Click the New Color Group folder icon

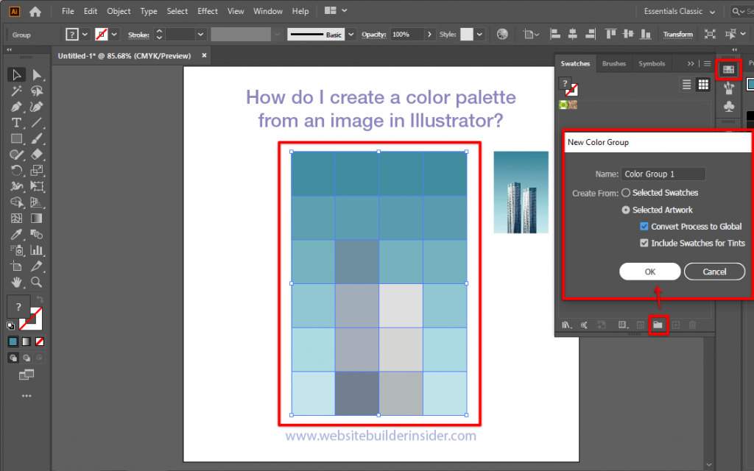tap(658, 325)
